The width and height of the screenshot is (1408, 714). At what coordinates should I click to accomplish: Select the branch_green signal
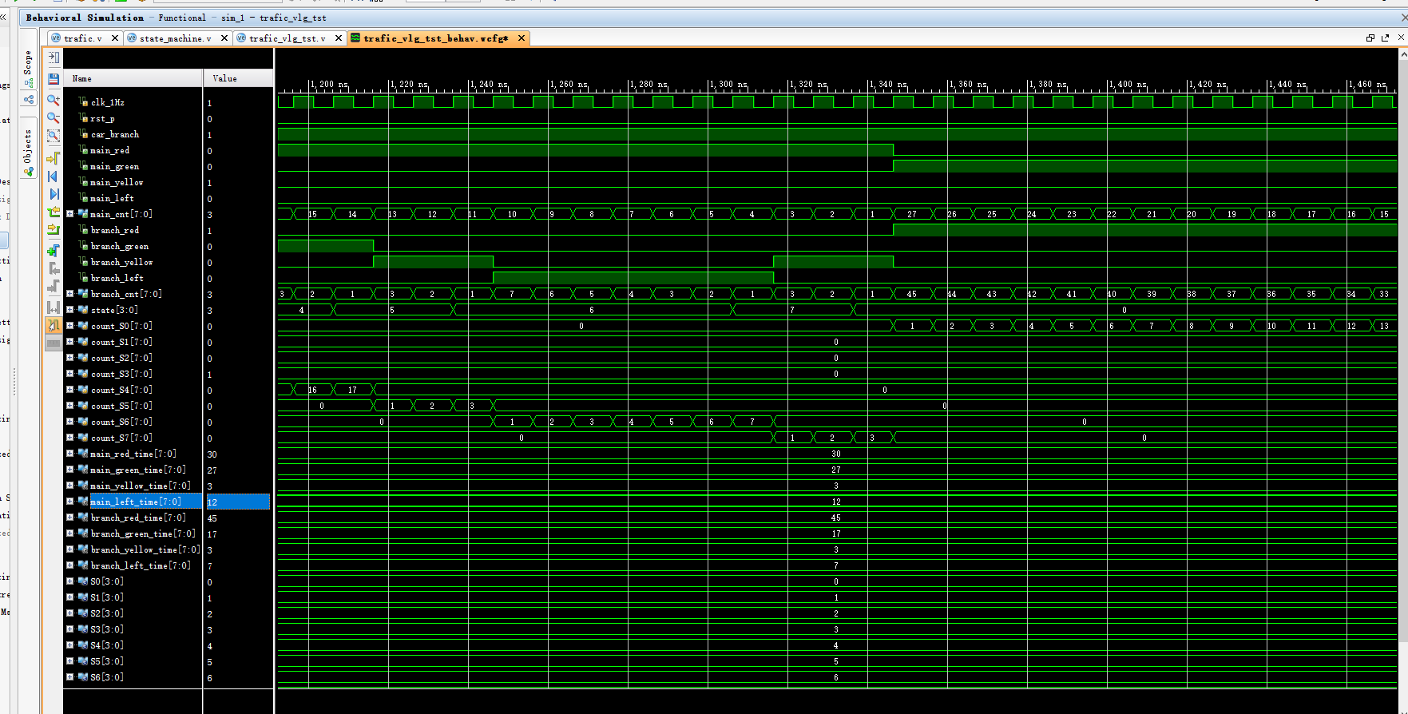(119, 246)
